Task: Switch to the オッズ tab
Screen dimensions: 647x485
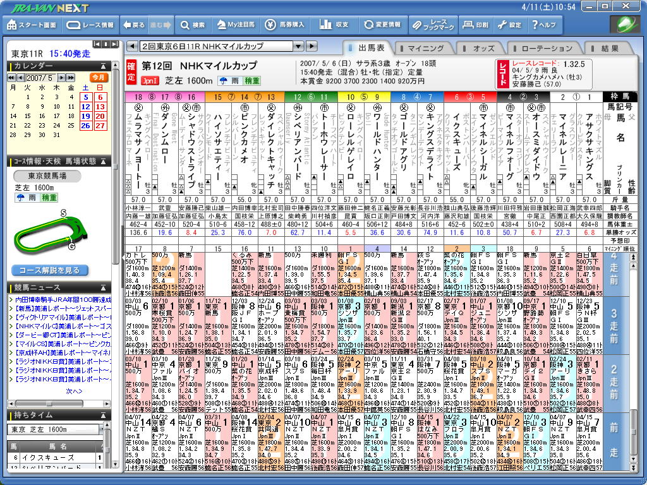Action: 483,48
